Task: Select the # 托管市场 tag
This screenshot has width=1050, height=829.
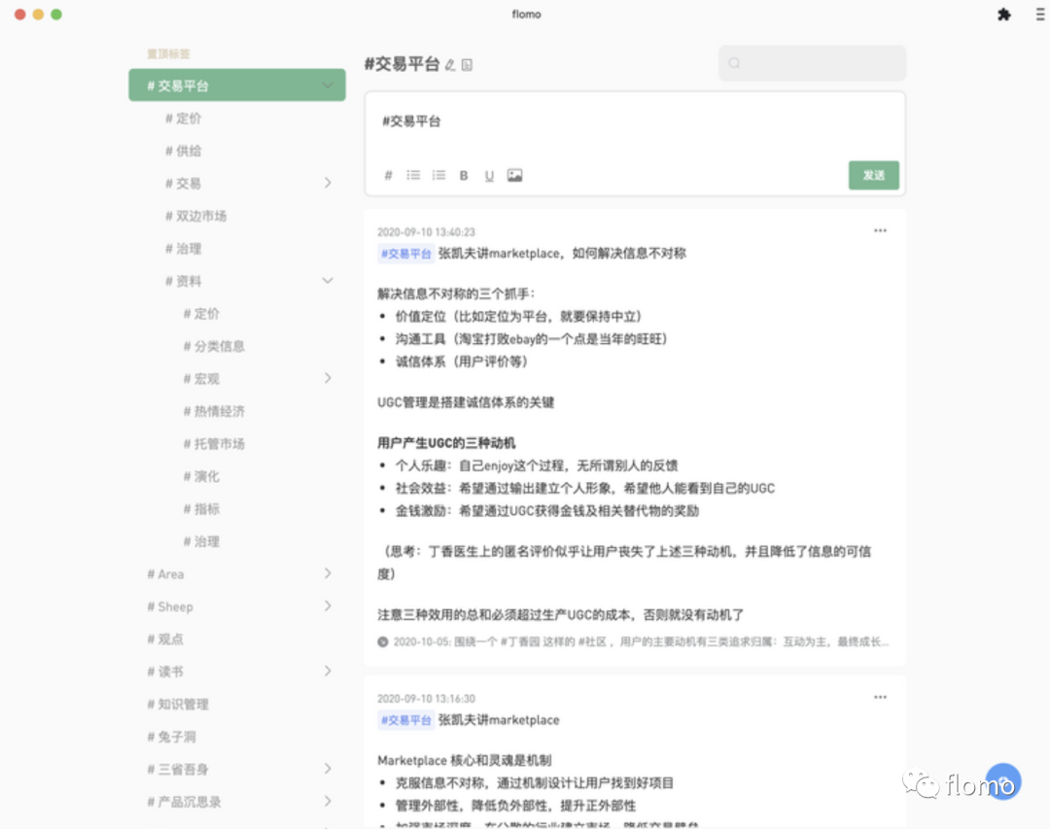Action: [x=214, y=444]
